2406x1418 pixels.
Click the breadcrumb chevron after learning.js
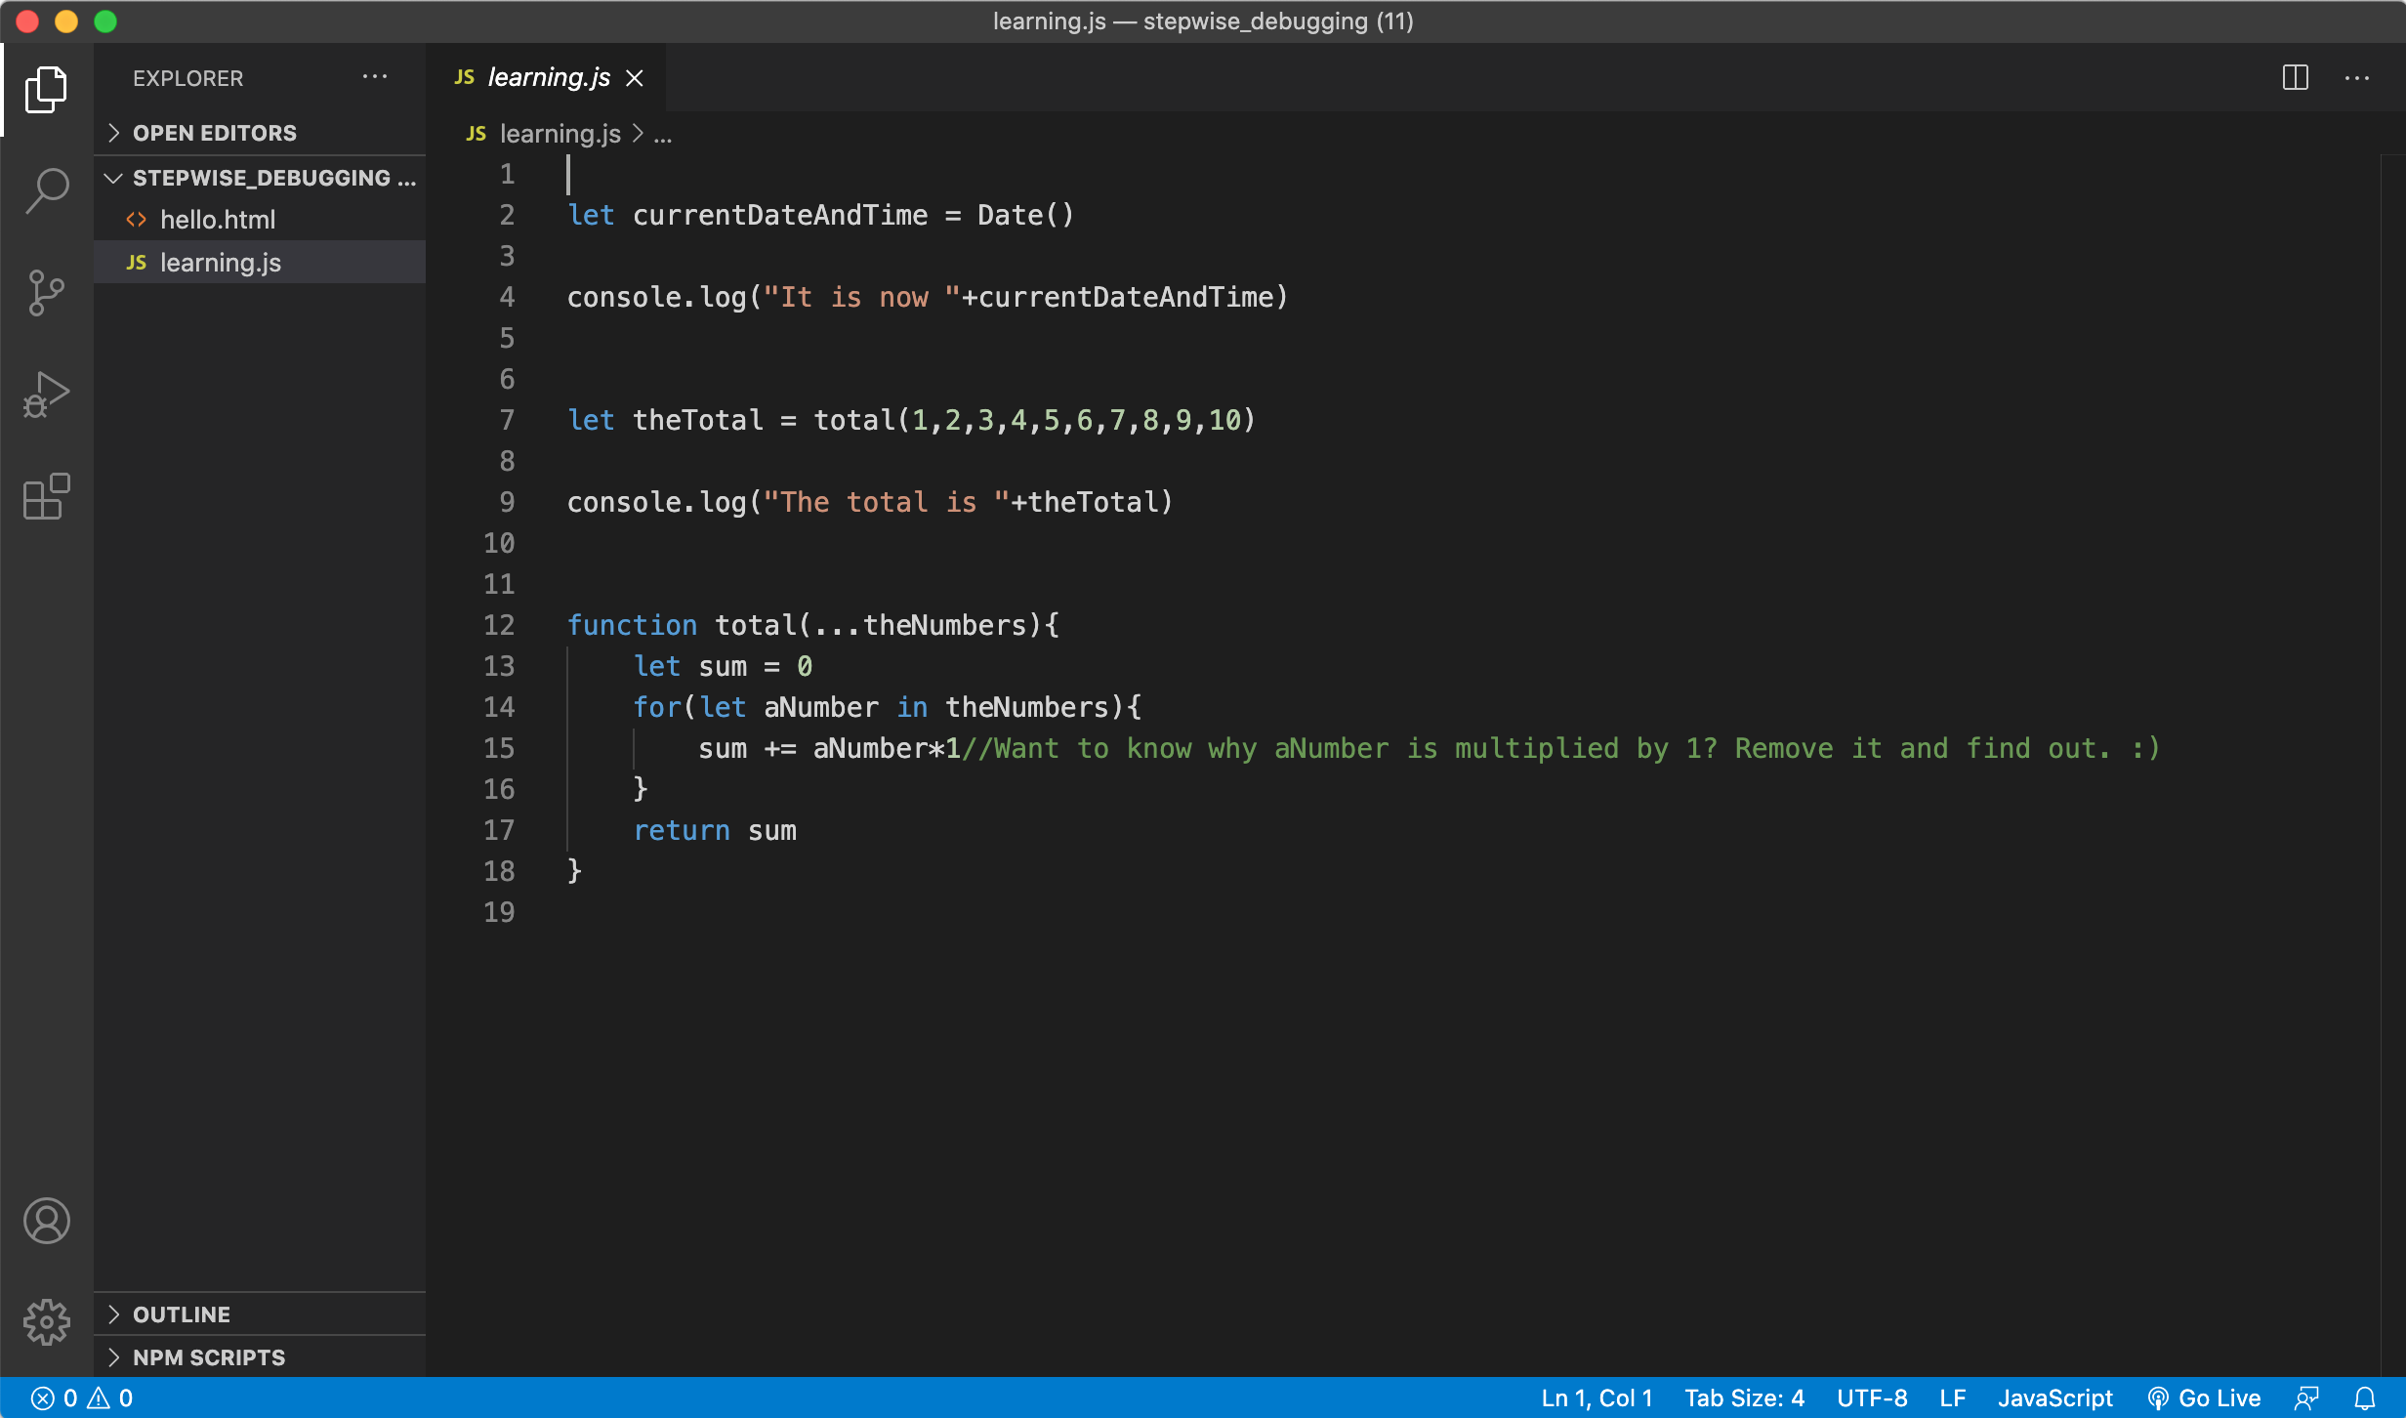[x=638, y=134]
